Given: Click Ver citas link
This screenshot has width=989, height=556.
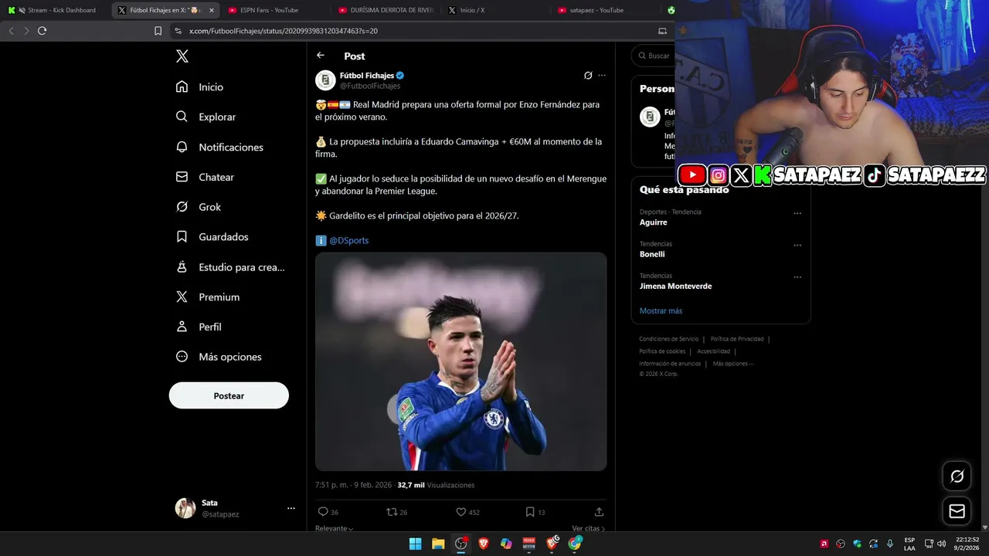Looking at the screenshot, I should pyautogui.click(x=589, y=528).
